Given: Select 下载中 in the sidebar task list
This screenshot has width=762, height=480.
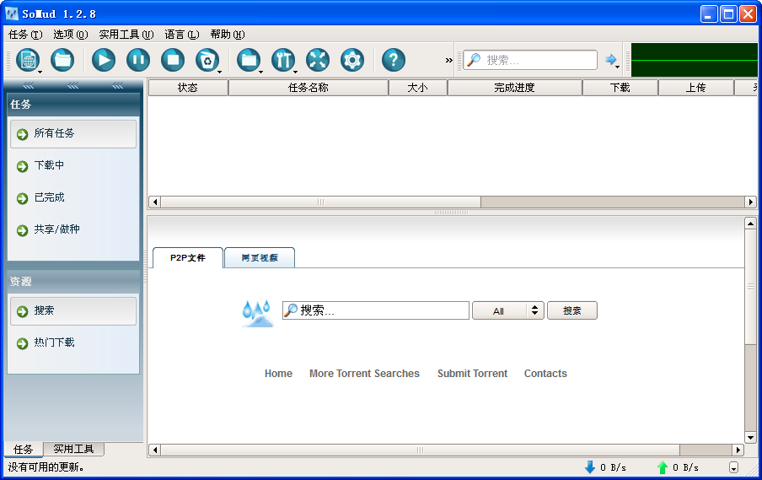Looking at the screenshot, I should pyautogui.click(x=49, y=166).
